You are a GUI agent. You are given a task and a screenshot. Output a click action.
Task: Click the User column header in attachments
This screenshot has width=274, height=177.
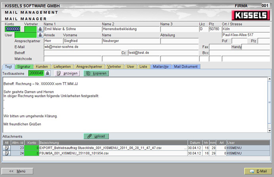(x=248, y=143)
